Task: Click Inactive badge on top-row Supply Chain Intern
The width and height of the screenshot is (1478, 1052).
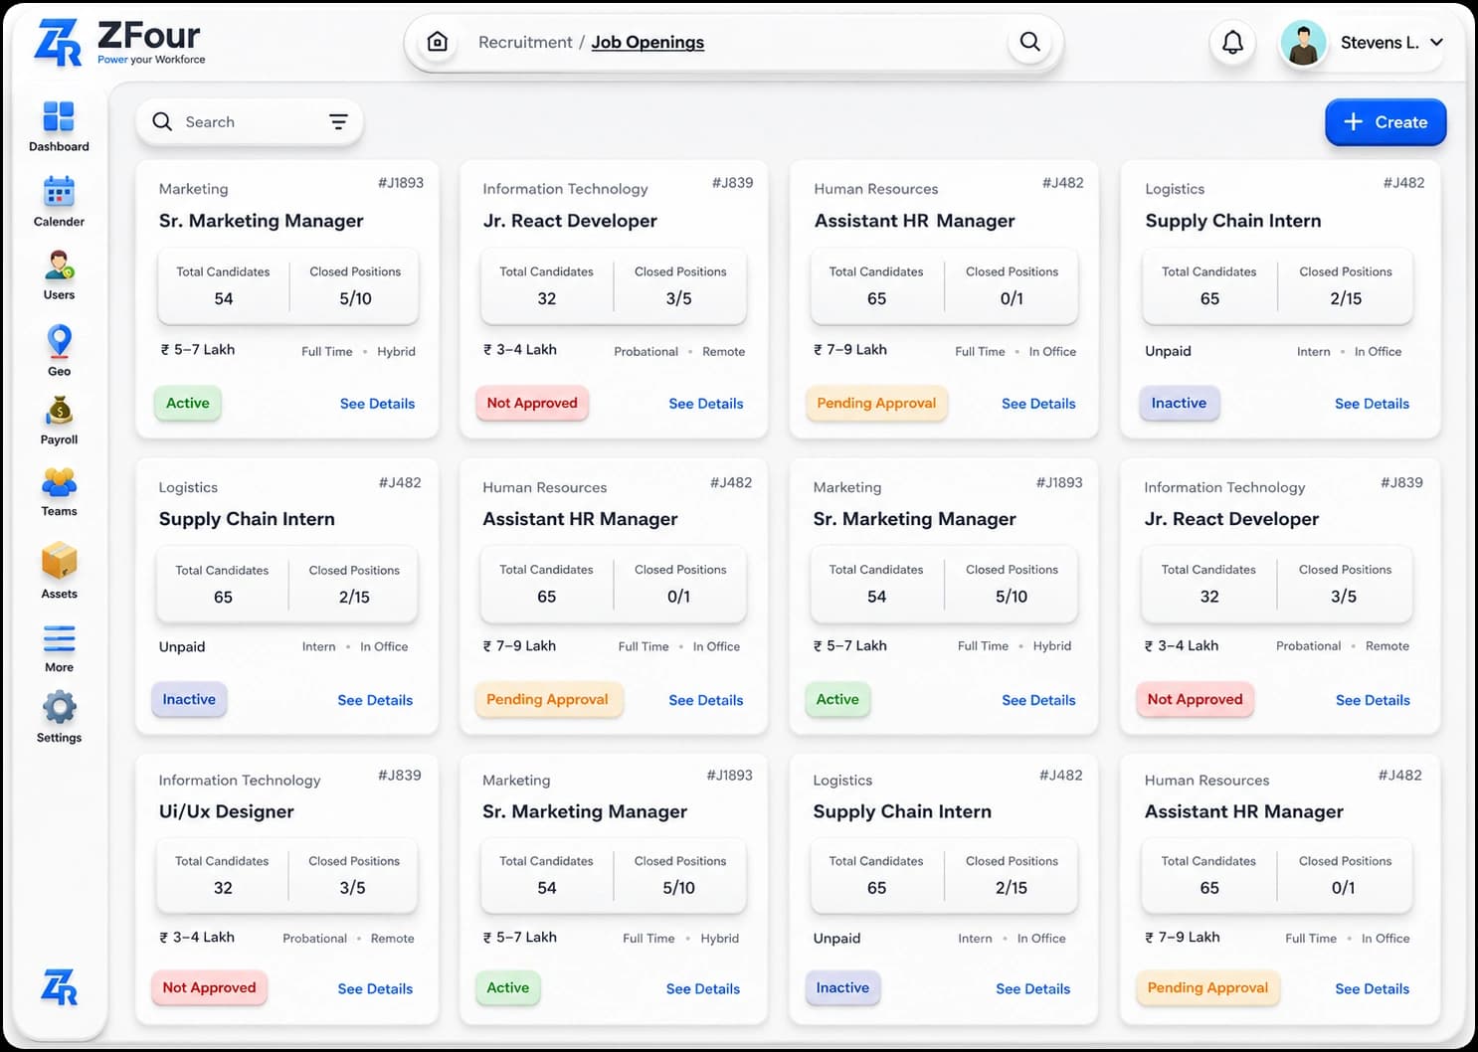Action: click(1179, 403)
